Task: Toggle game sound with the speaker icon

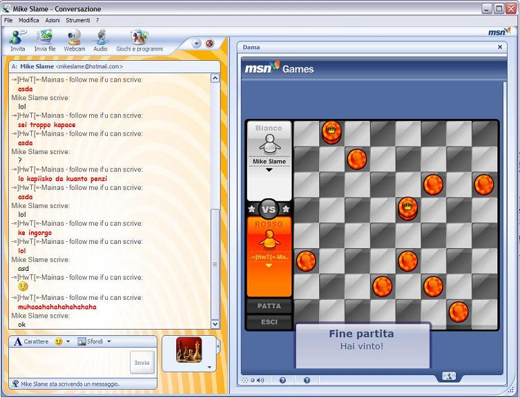Action: click(x=260, y=381)
